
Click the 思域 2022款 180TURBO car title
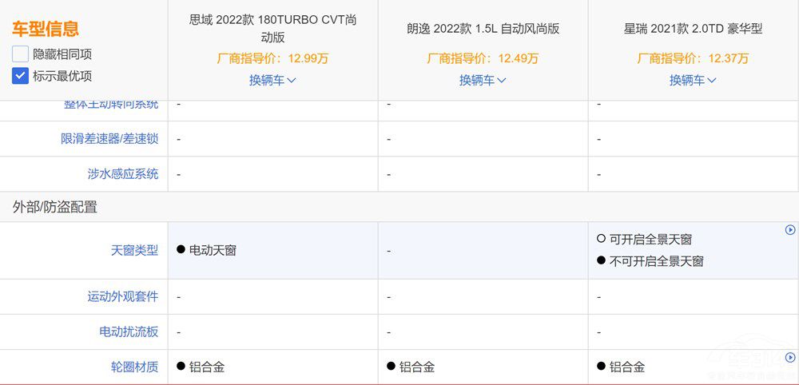point(272,29)
